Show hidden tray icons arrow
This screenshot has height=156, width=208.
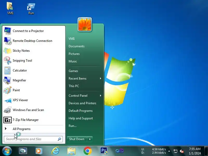point(169,151)
